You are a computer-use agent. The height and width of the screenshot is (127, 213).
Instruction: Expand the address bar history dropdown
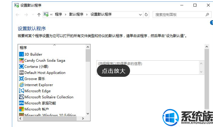click(140, 14)
